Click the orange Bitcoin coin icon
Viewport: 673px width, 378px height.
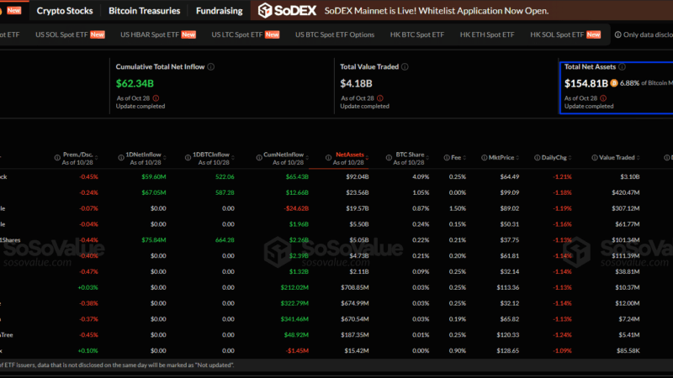[614, 83]
